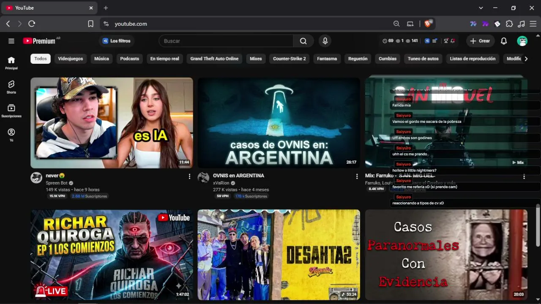
Task: Open the site information icon in address bar
Action: [x=106, y=24]
